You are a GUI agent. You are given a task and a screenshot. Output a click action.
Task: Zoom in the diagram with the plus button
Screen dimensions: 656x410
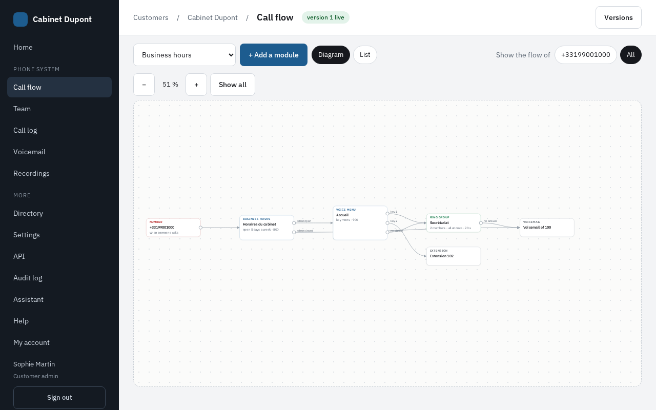(x=196, y=85)
